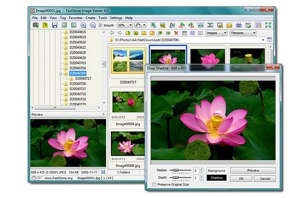Open the View menu
290x198 pixels.
[53, 18]
